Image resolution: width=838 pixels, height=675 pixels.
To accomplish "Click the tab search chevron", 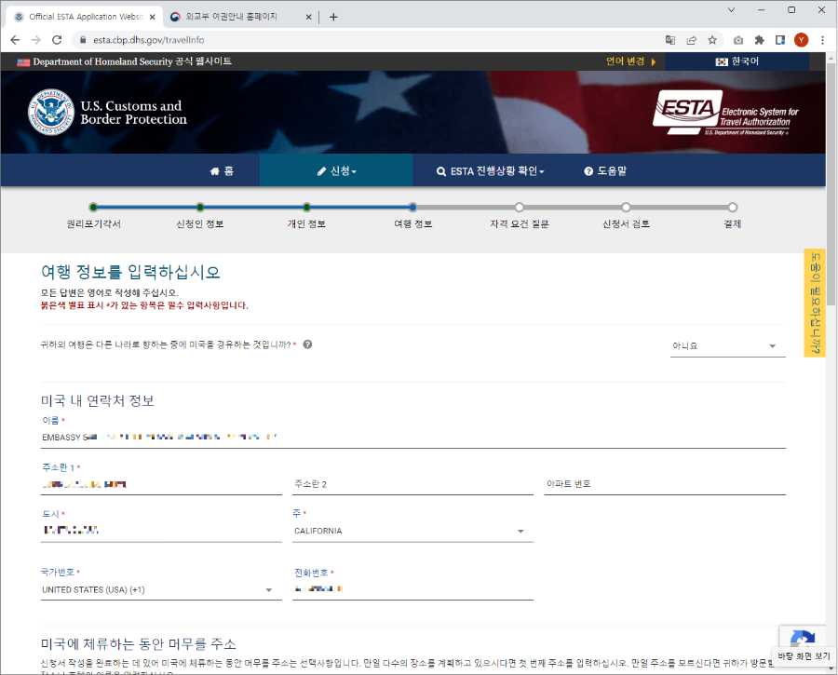I will 731,9.
